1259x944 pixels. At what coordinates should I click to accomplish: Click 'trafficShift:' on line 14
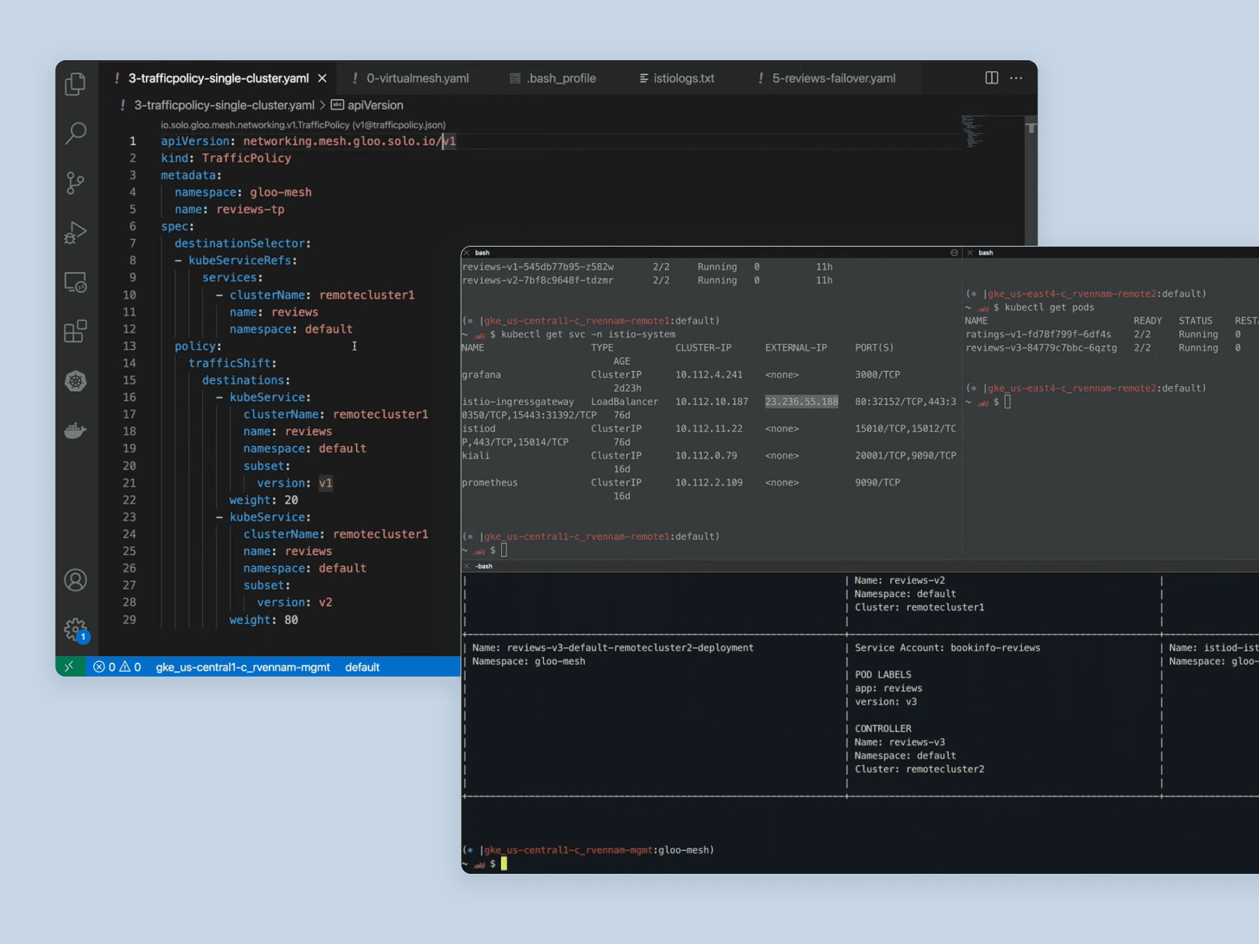233,363
